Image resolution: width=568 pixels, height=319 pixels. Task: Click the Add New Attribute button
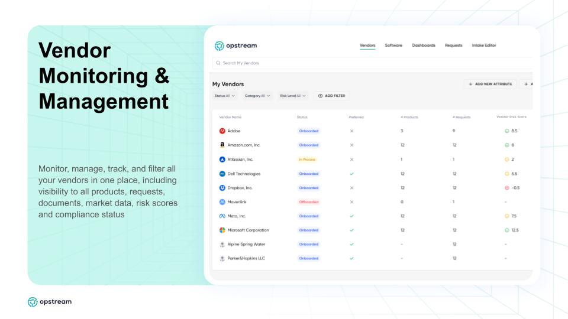[x=490, y=84]
